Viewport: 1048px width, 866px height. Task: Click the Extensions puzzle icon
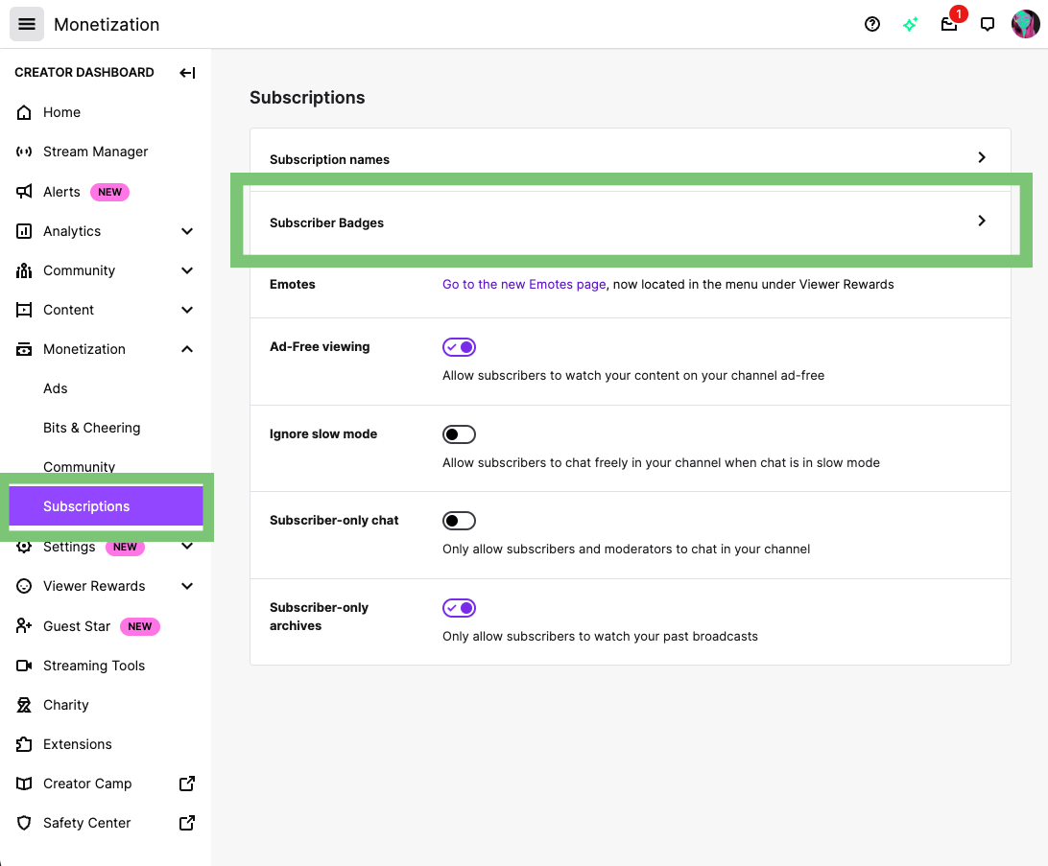click(24, 744)
